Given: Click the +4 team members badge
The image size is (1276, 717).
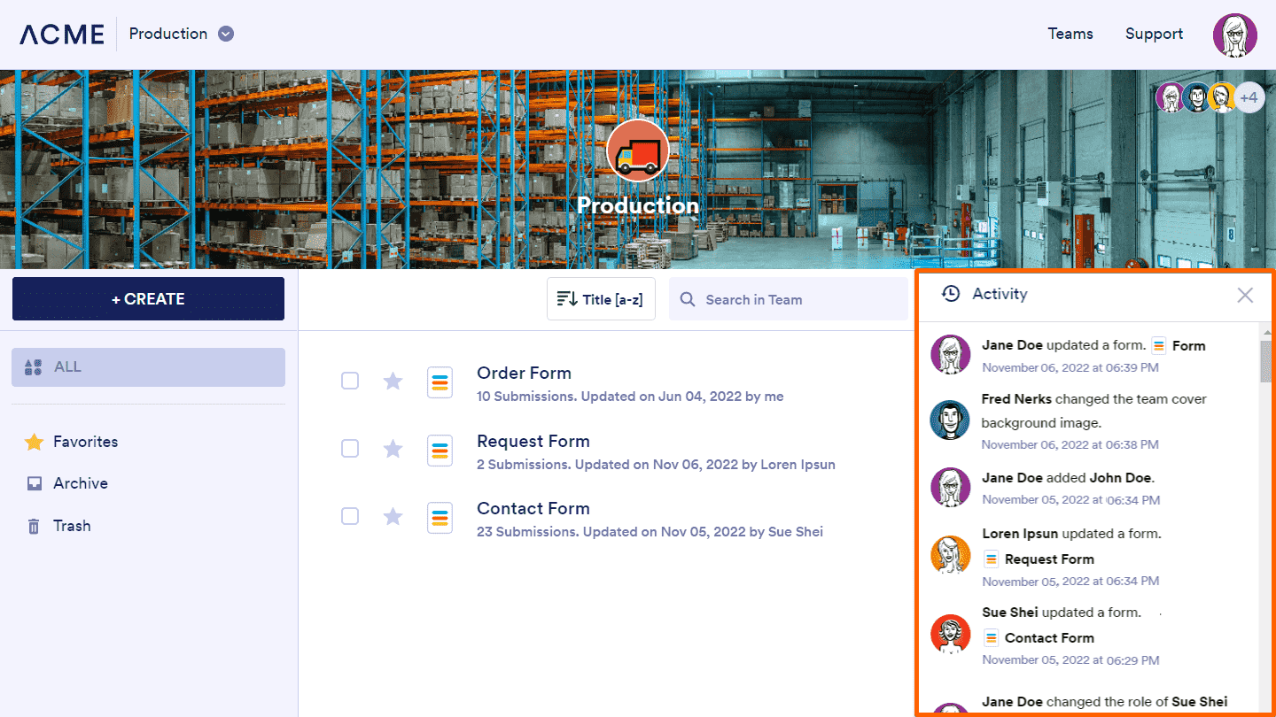Looking at the screenshot, I should 1249,97.
